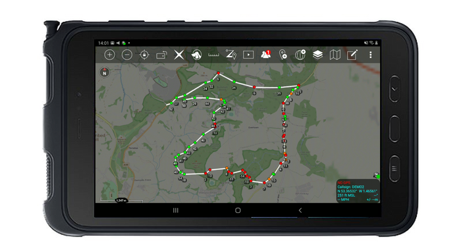Add a point marker with pin-plus icon
461x247 pixels.
tap(283, 55)
